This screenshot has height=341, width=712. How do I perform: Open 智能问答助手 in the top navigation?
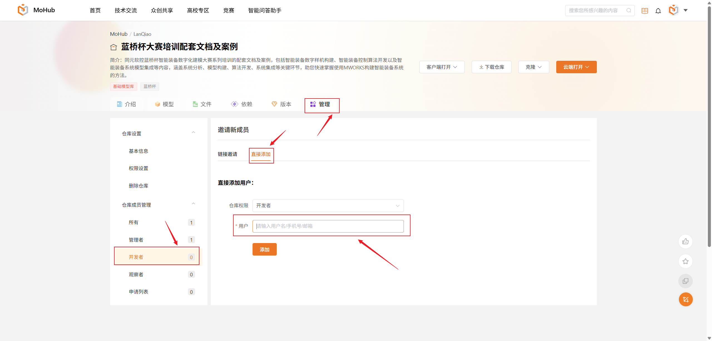coord(264,10)
